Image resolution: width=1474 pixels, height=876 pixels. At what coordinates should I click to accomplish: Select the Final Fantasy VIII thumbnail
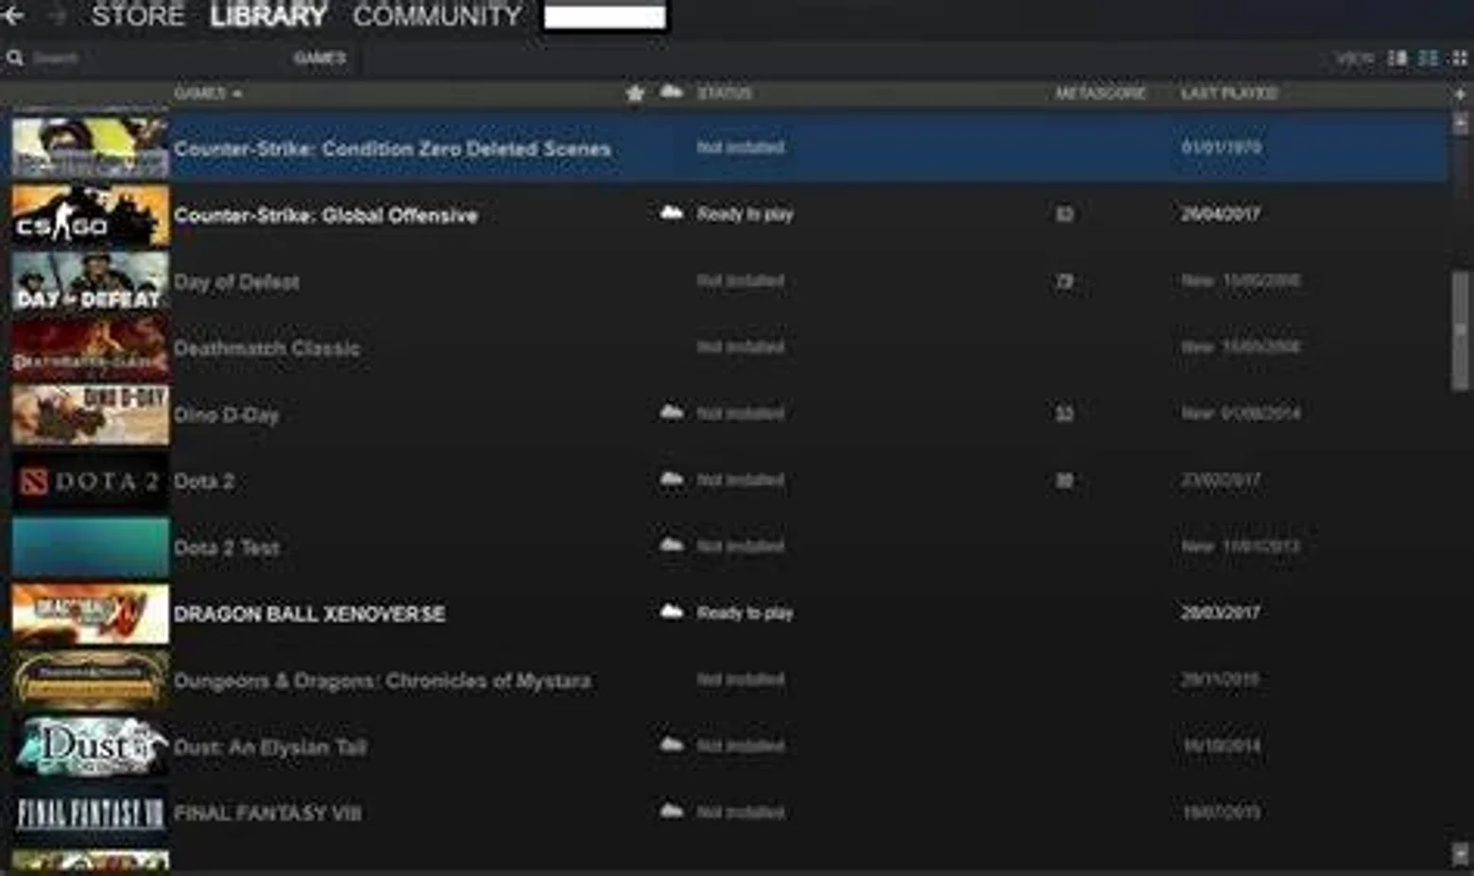(91, 813)
